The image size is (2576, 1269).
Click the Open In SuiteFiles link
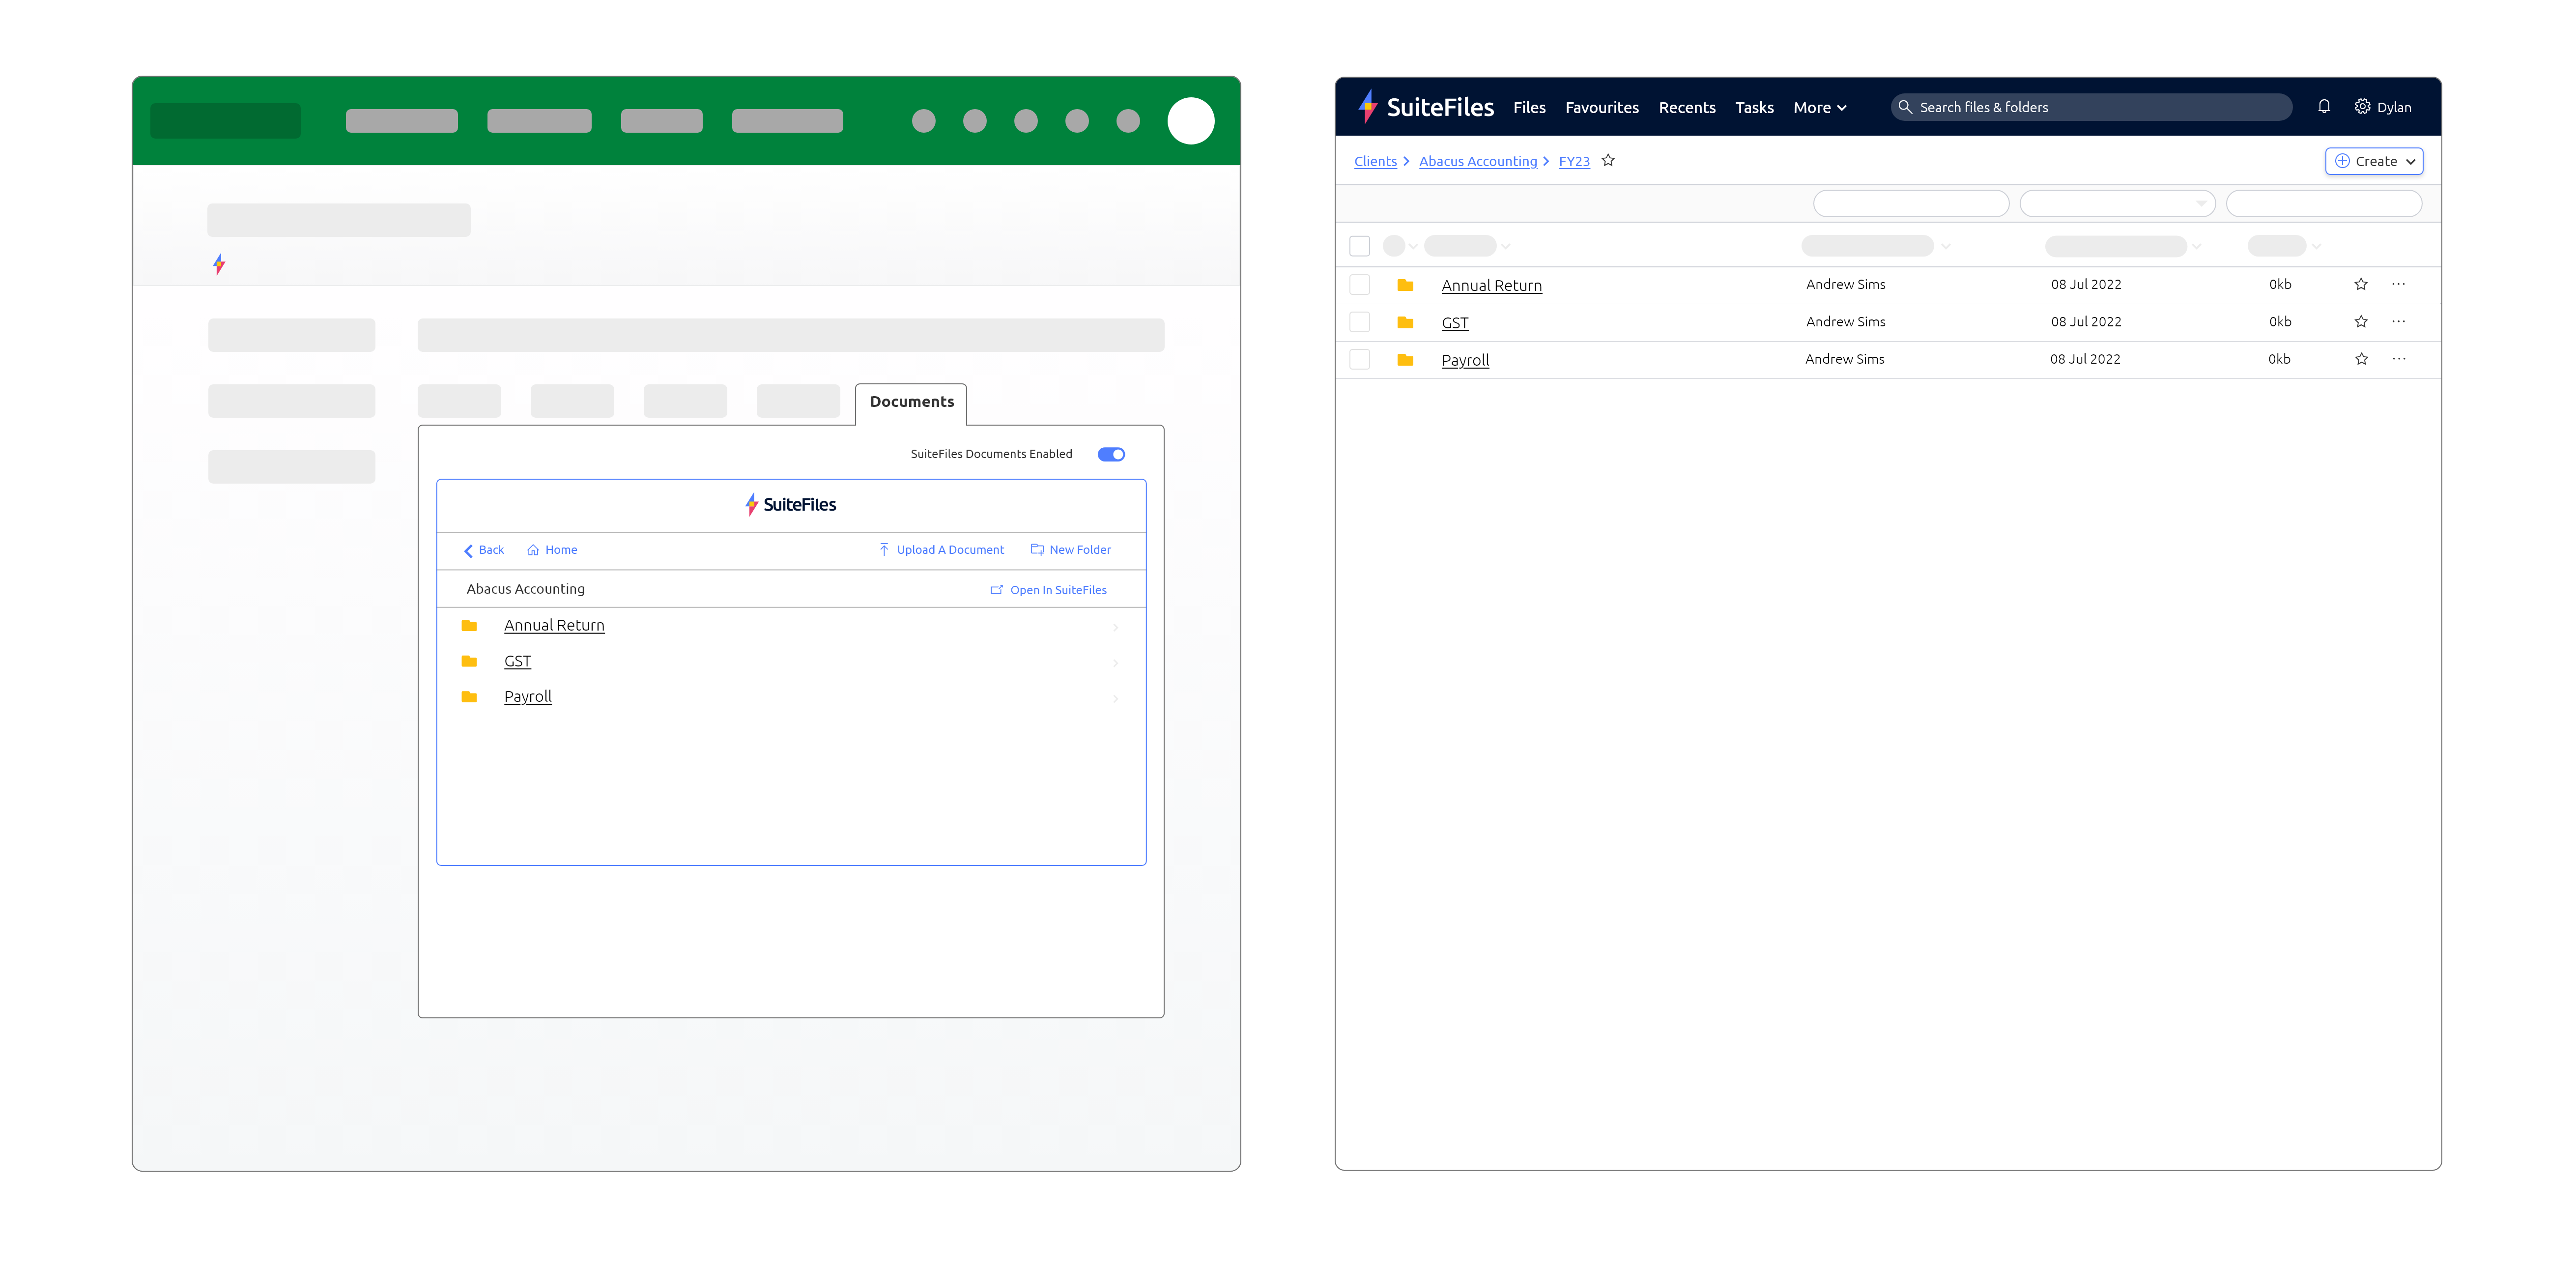[x=1057, y=590]
